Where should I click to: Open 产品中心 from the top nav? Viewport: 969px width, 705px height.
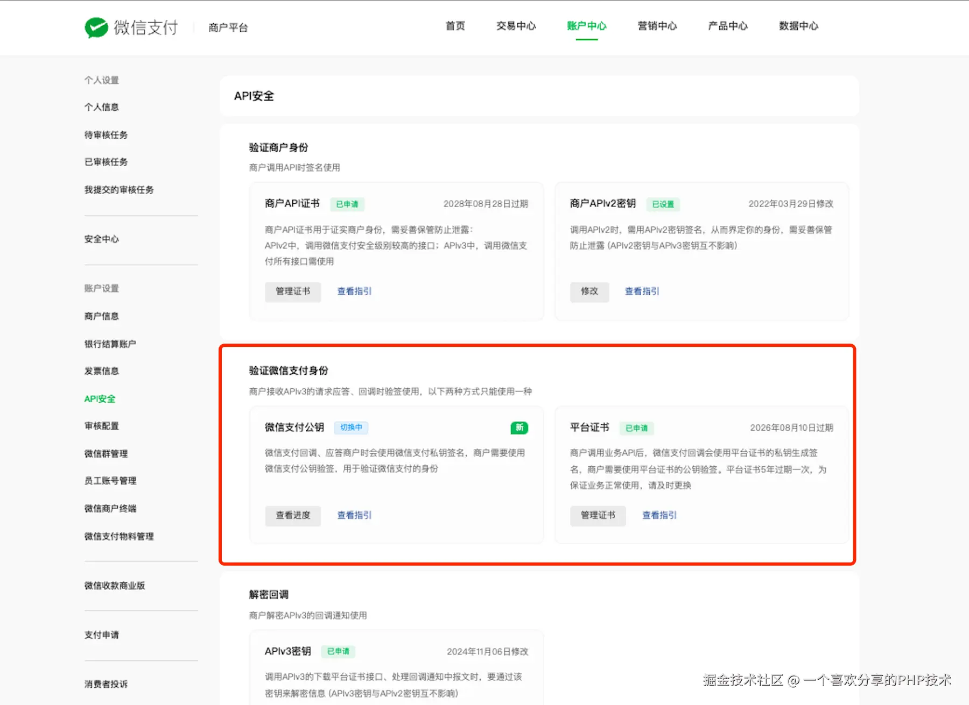point(727,26)
